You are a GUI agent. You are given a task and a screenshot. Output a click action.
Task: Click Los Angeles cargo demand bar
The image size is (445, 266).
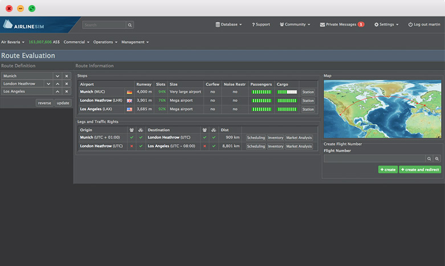(287, 109)
